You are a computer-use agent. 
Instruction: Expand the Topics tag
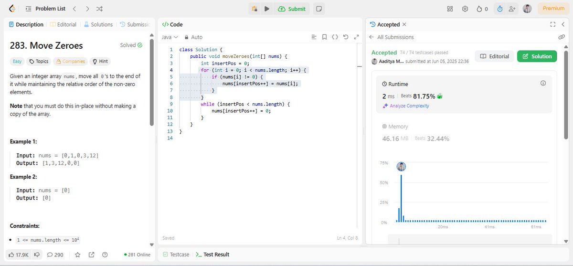[x=38, y=61]
